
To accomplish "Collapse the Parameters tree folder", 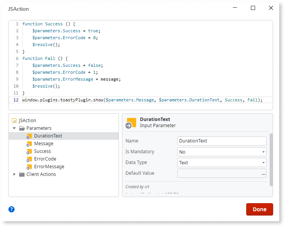I will pos(15,128).
